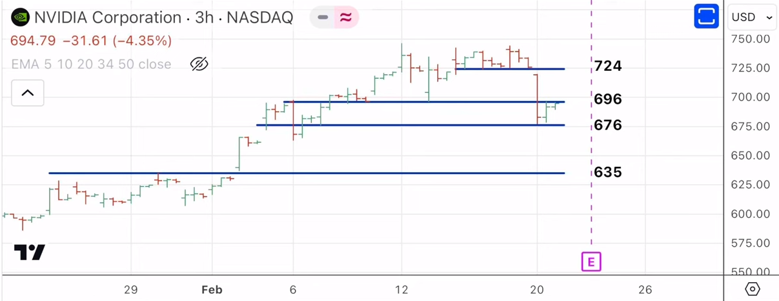This screenshot has width=779, height=301.
Task: Click the 676 level text label
Action: [608, 125]
